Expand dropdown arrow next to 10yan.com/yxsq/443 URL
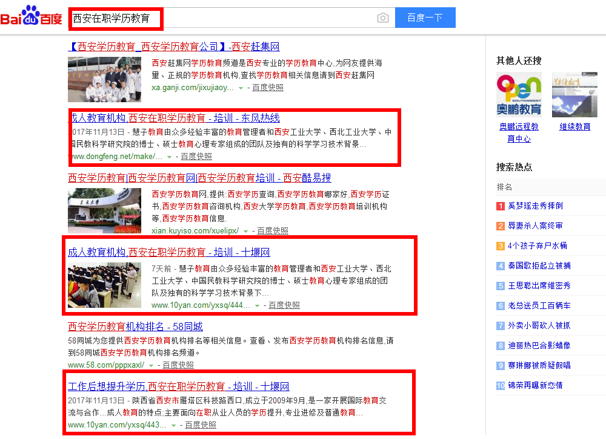The height and width of the screenshot is (439, 606). [173, 426]
